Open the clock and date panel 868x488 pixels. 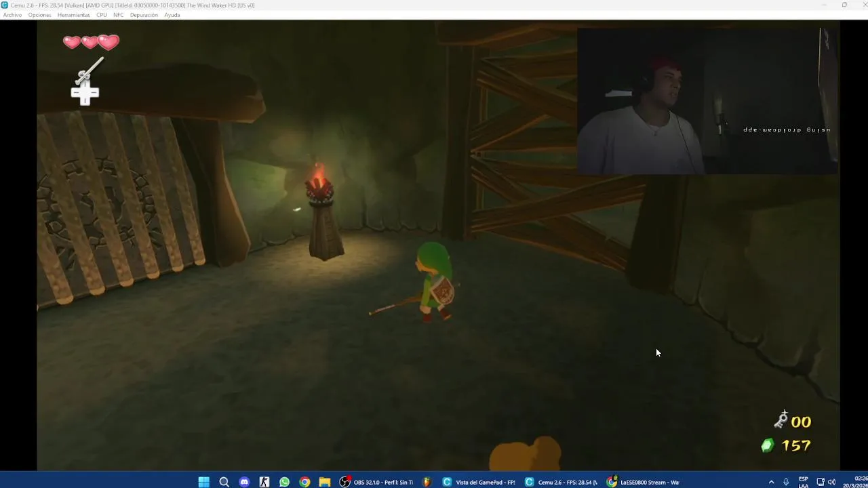pyautogui.click(x=854, y=482)
